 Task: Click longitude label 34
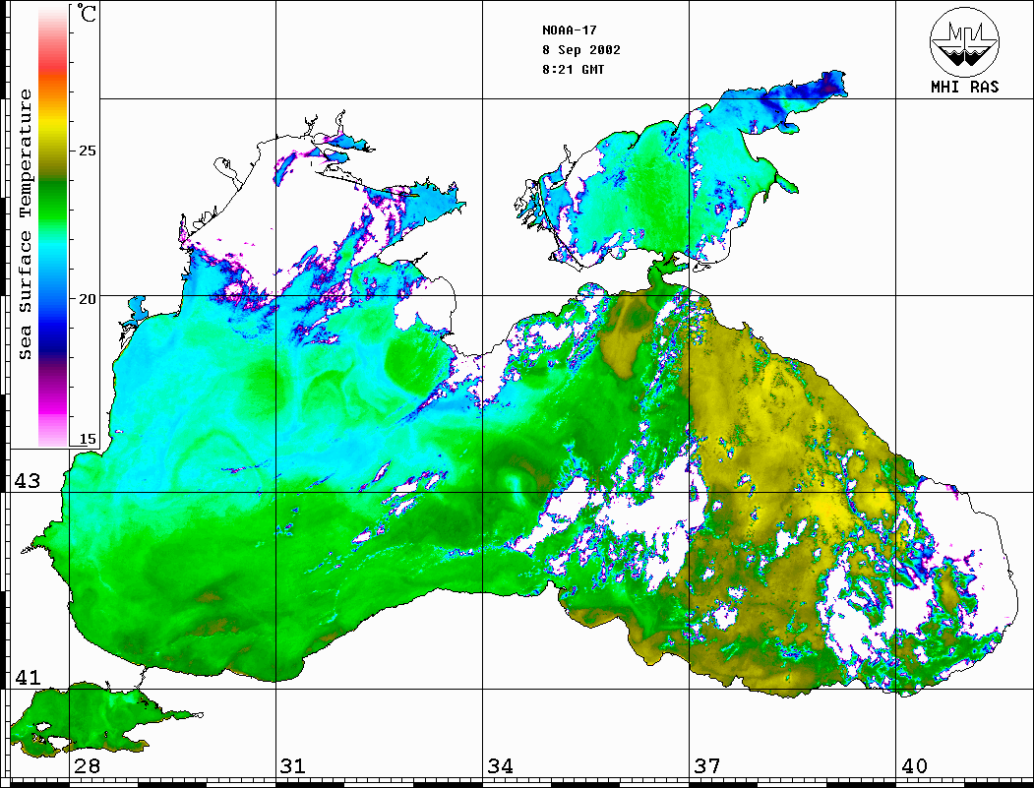[x=500, y=765]
